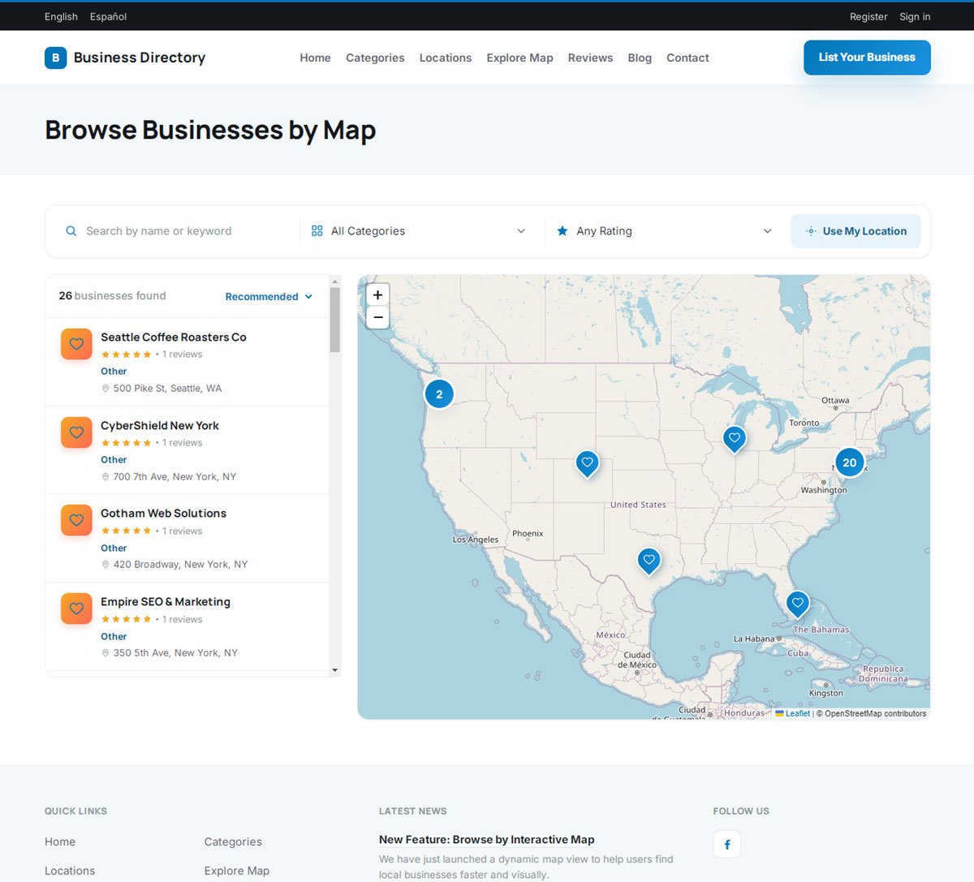
Task: Open the Explore Map menu item
Action: tap(519, 58)
